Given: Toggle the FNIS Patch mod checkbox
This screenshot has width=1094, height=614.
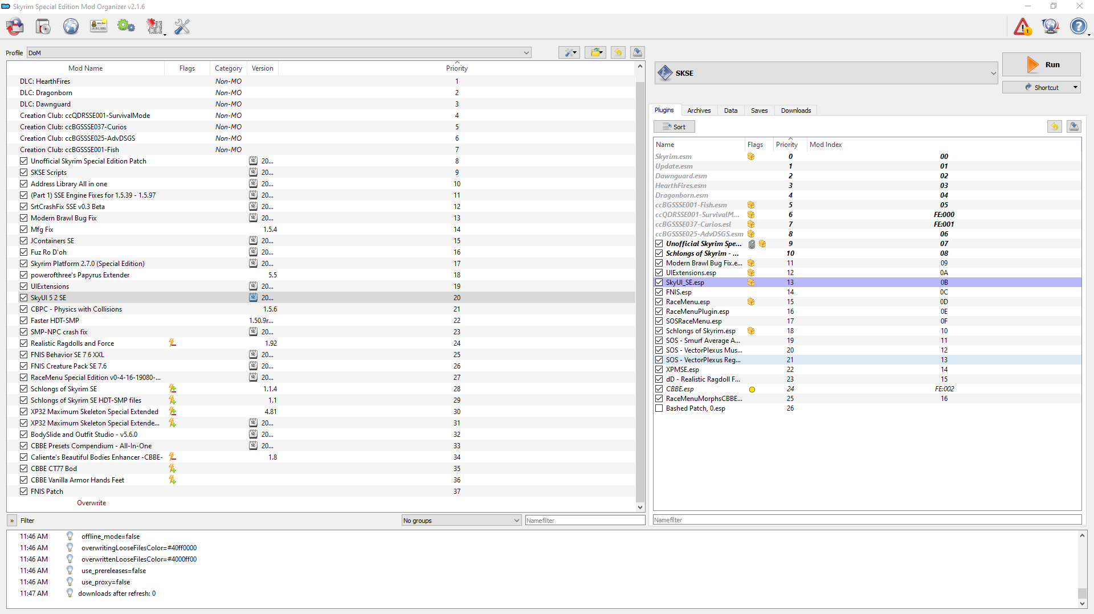Looking at the screenshot, I should point(23,491).
